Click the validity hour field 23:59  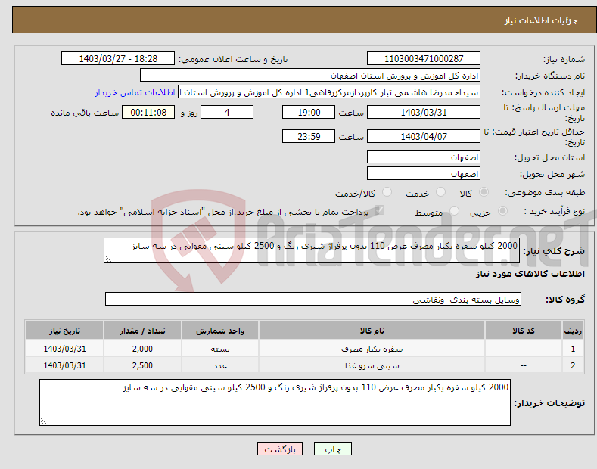tap(309, 136)
